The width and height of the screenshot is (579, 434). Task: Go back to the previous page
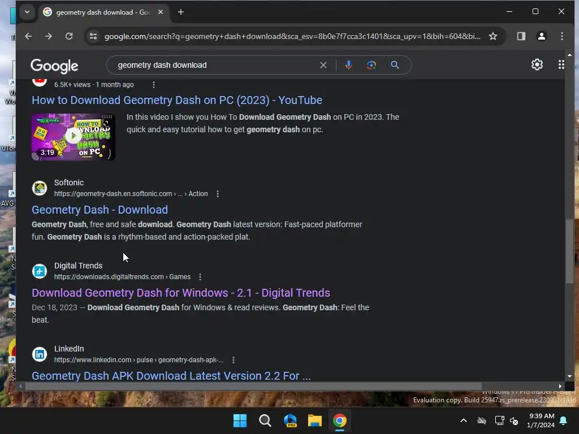(28, 36)
